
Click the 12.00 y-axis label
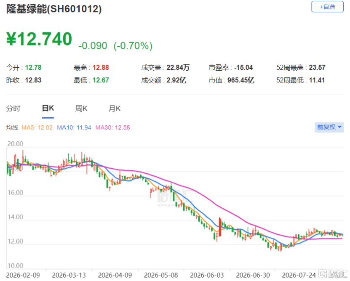[15, 241]
